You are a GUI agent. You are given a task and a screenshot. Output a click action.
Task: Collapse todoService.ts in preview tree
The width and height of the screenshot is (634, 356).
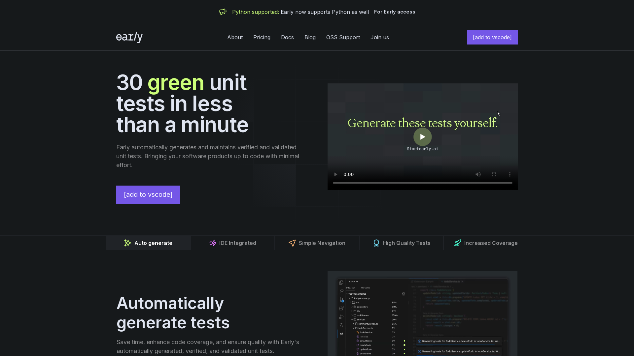353,328
